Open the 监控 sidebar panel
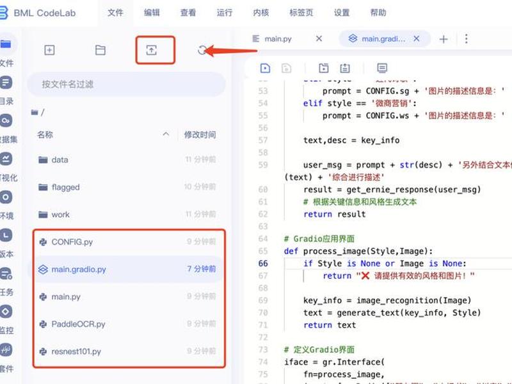512x384 pixels. click(x=6, y=318)
